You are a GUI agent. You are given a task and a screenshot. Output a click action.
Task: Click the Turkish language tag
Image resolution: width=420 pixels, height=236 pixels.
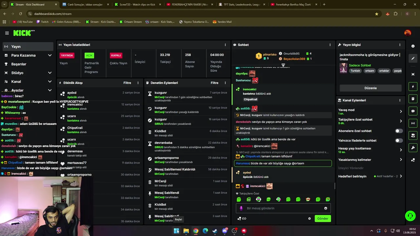[355, 71]
